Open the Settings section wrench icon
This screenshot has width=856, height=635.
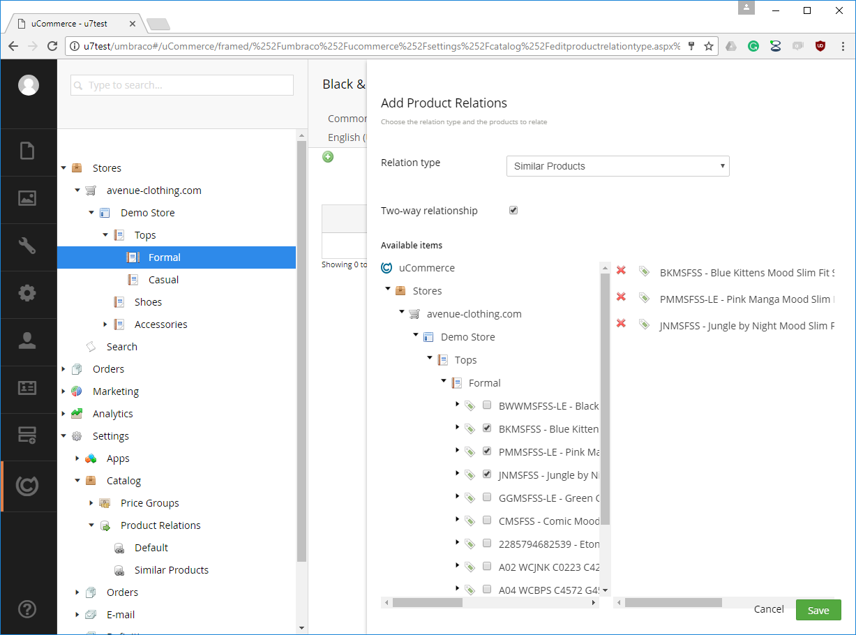[27, 246]
